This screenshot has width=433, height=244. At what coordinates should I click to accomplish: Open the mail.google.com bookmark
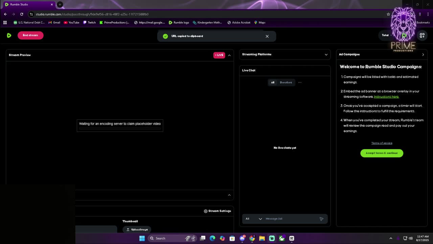pos(150,23)
